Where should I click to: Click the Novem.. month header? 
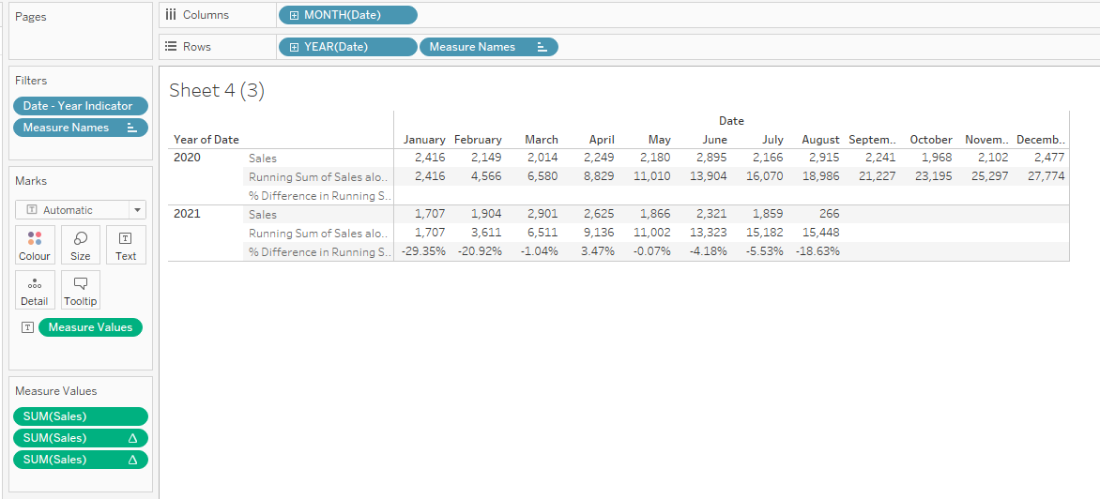(x=986, y=140)
